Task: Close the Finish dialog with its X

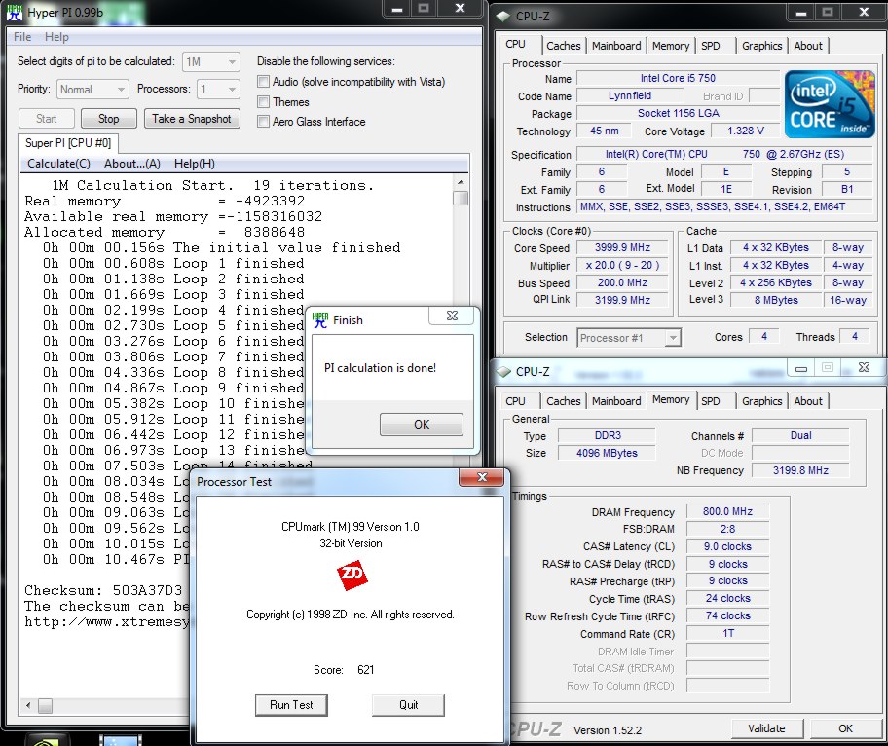Action: [x=452, y=316]
